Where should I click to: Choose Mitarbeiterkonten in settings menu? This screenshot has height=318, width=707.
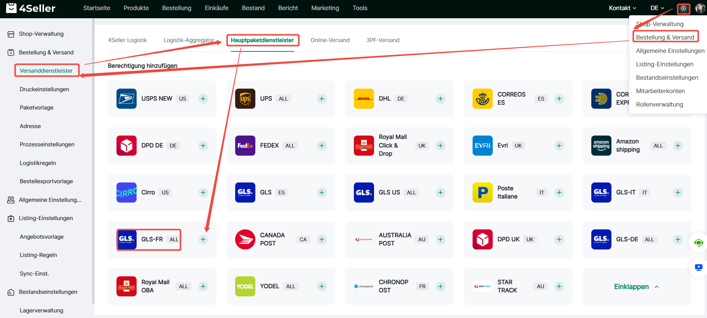(x=660, y=91)
